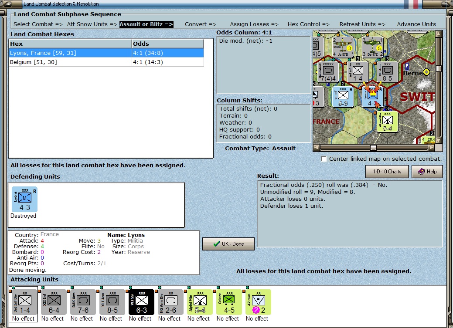Click the Defender loses 1 unit line

point(292,206)
